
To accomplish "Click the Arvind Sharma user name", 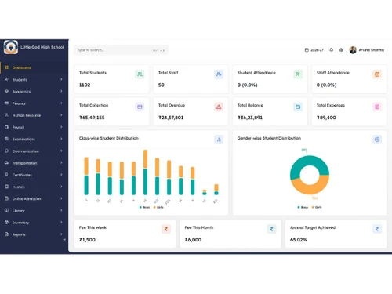I will tap(372, 50).
